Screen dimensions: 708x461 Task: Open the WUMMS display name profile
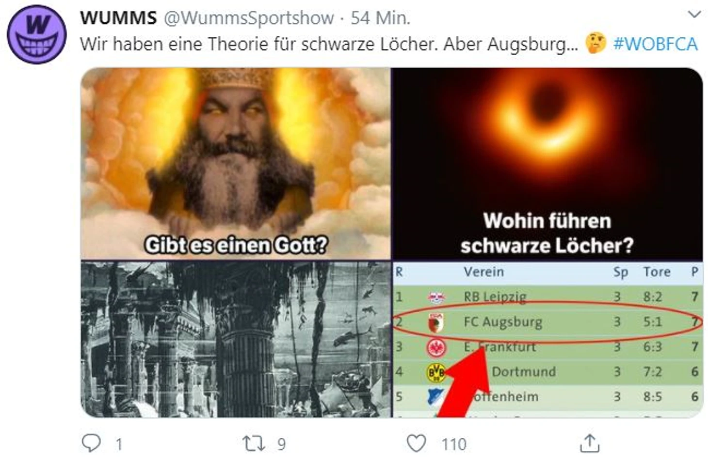[118, 18]
